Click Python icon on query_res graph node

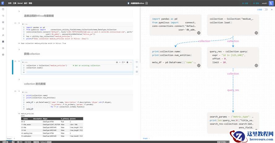click(x=256, y=65)
